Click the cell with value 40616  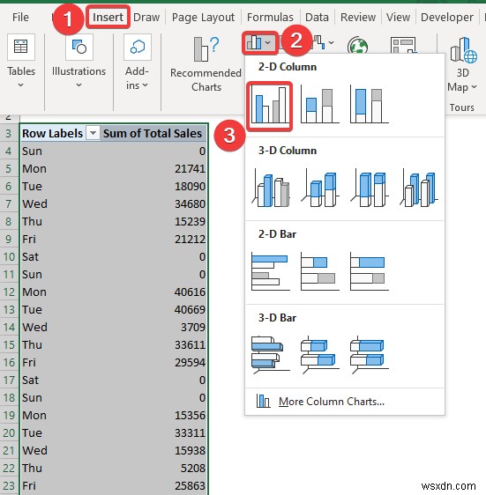[x=153, y=292]
